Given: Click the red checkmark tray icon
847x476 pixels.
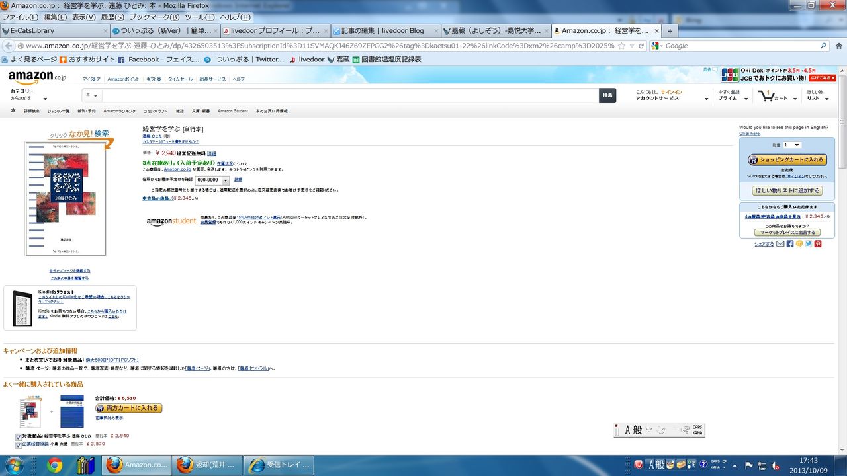Looking at the screenshot, I should click(x=638, y=465).
